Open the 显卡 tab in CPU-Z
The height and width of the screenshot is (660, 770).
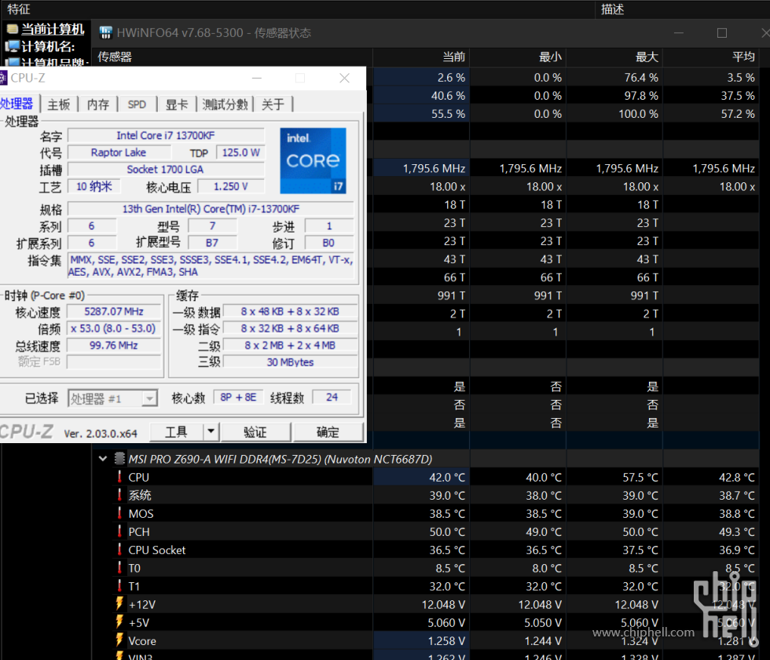(177, 104)
